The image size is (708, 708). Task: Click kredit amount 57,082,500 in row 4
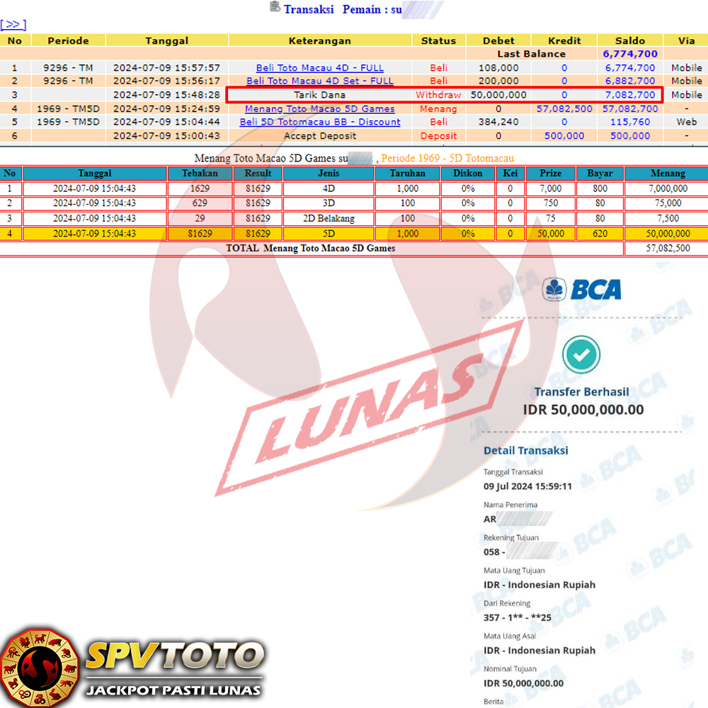564,109
